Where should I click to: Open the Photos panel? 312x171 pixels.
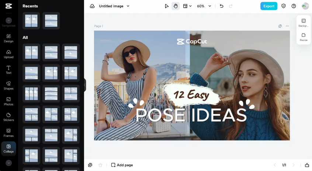[8, 101]
